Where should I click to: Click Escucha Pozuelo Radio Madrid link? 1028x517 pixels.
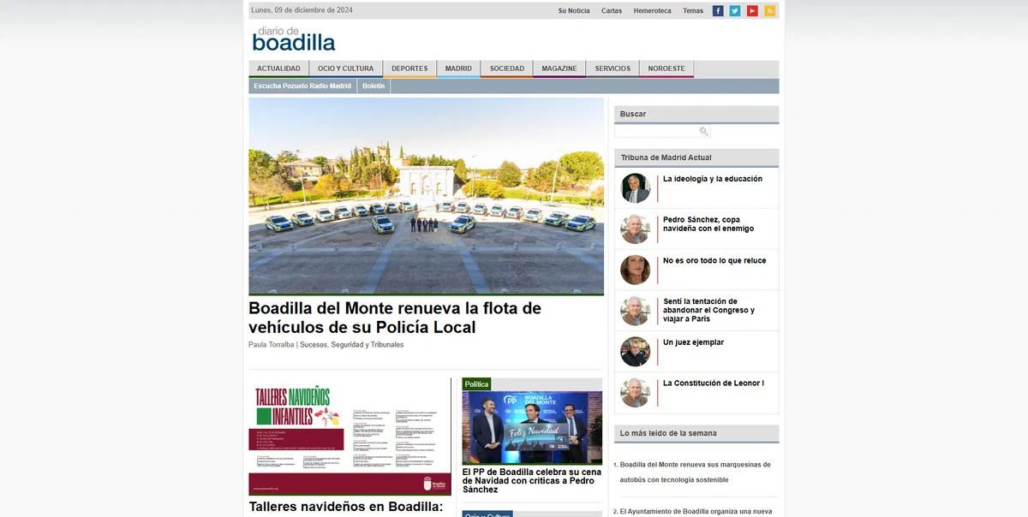[x=302, y=86]
